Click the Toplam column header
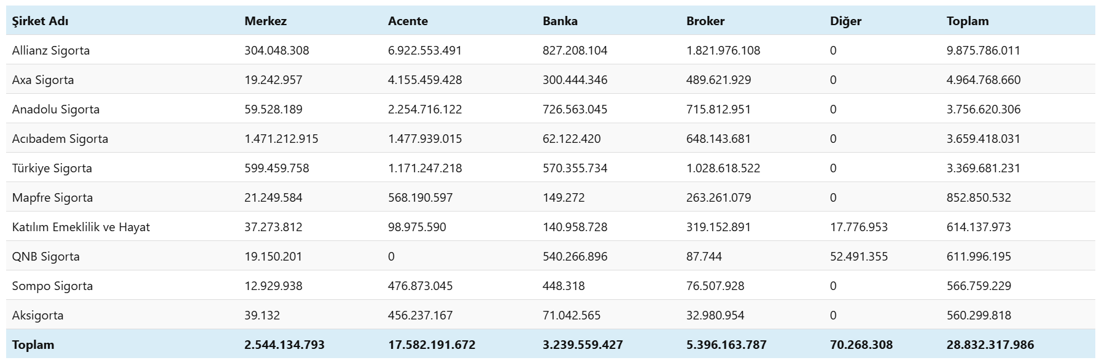This screenshot has height=363, width=1099. click(968, 21)
